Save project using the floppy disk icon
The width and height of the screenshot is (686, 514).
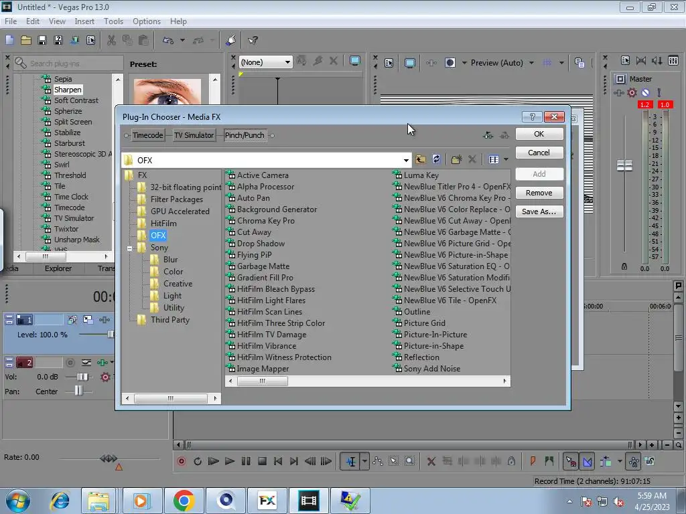[x=42, y=40]
